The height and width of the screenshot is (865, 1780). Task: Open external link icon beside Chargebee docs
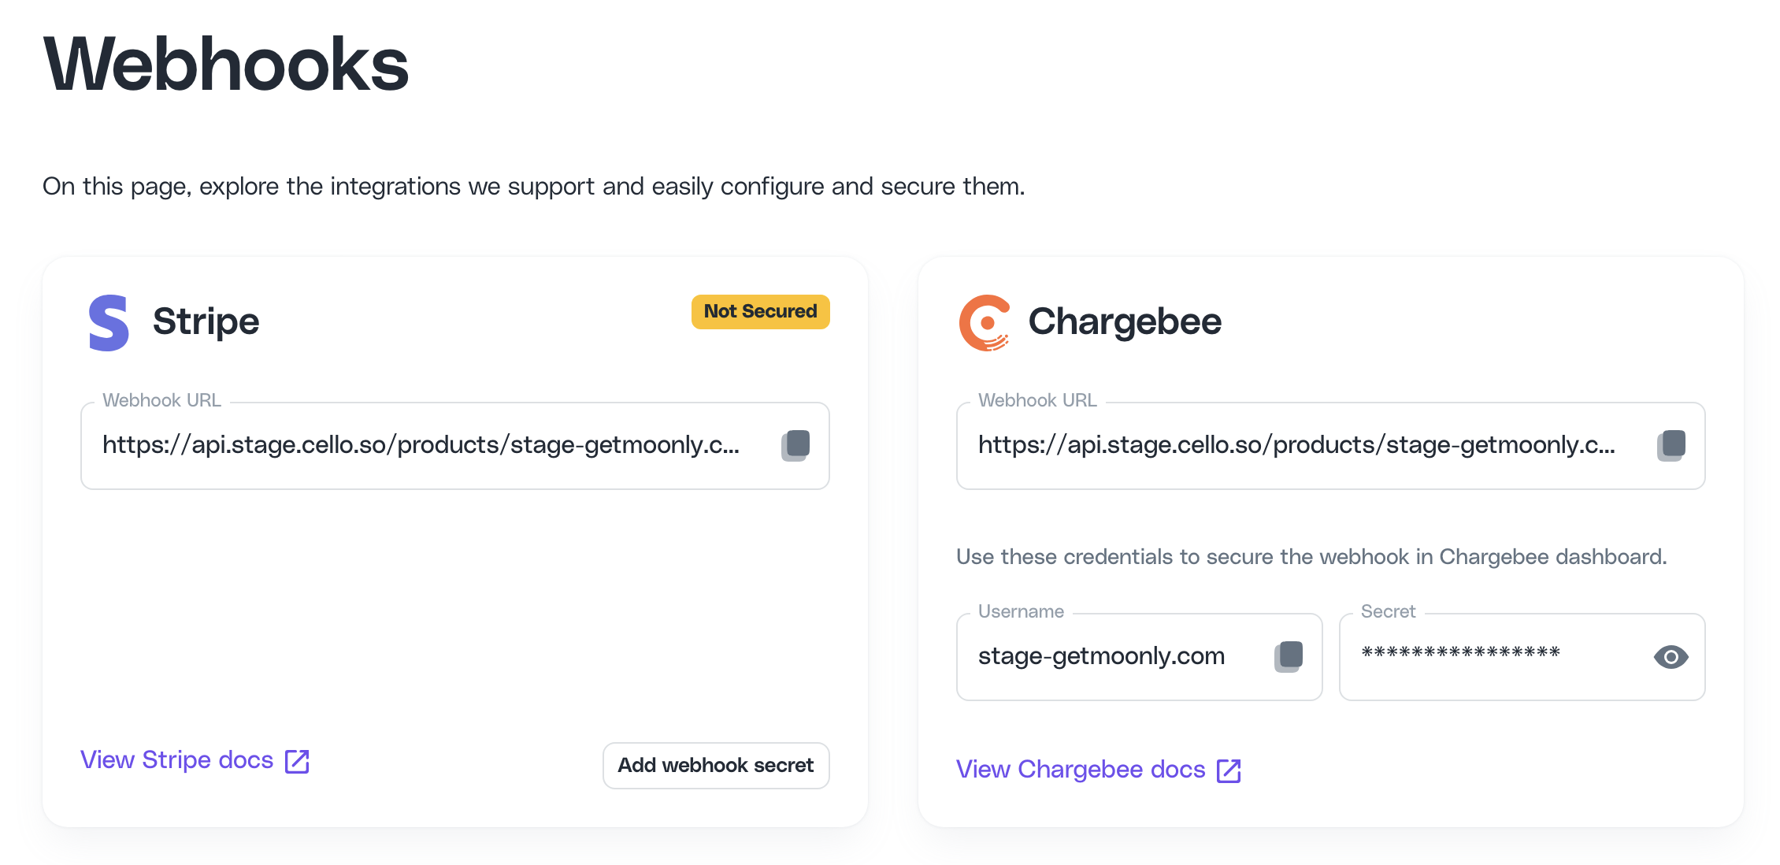(1229, 770)
